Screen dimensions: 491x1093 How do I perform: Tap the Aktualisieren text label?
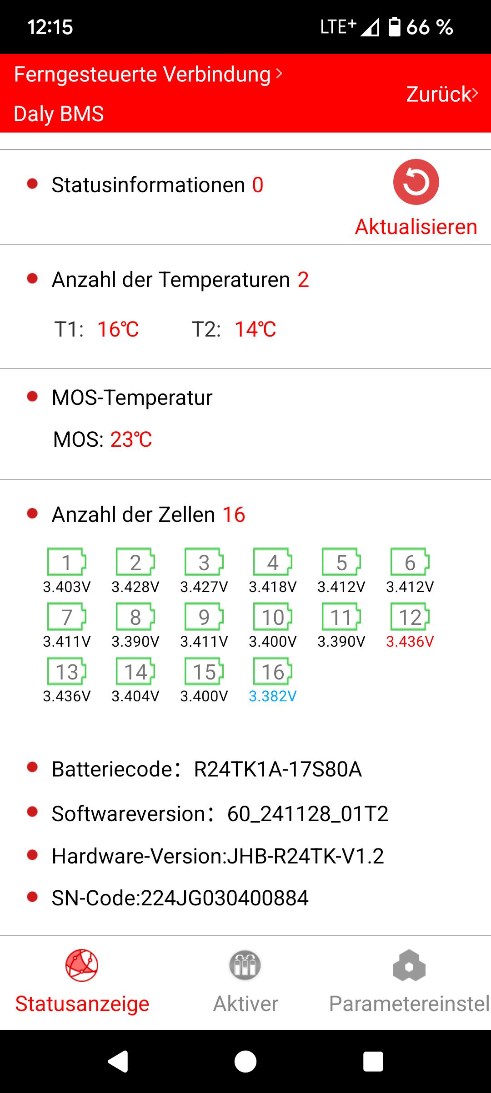coord(416,227)
